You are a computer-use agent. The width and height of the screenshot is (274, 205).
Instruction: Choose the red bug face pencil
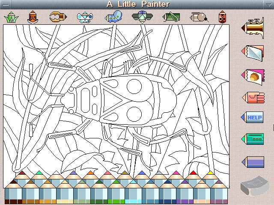coord(222,17)
